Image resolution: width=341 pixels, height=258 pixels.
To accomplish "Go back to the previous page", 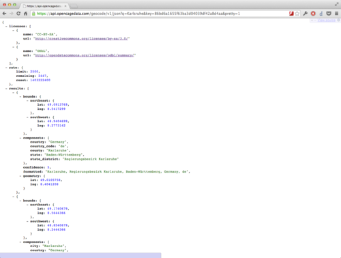I will pos(4,14).
